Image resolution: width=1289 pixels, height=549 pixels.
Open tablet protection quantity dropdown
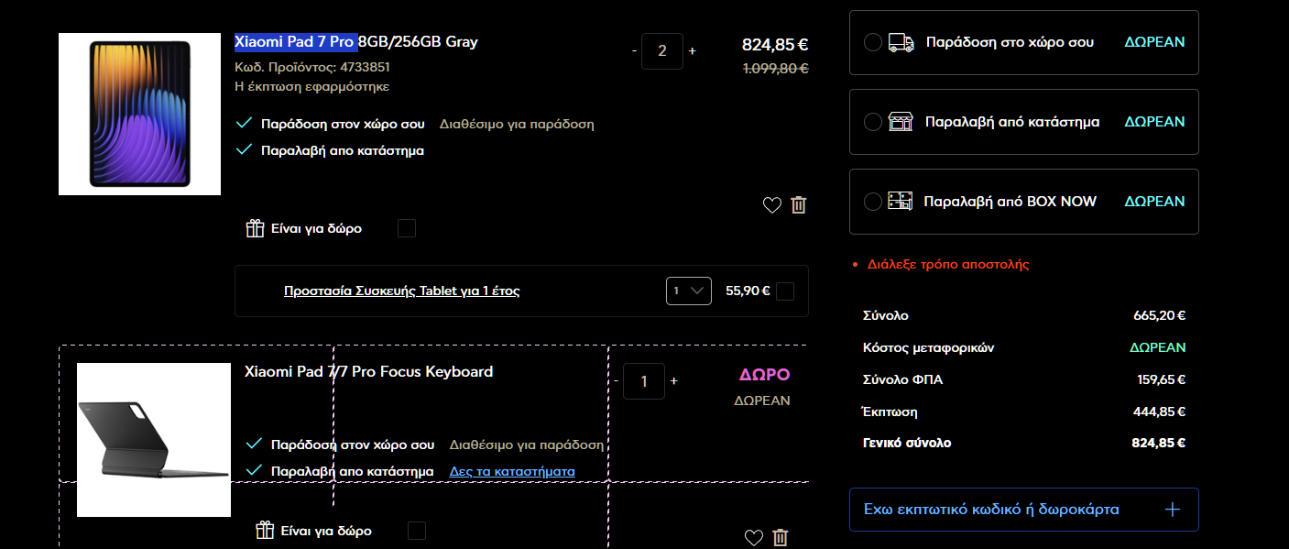689,291
